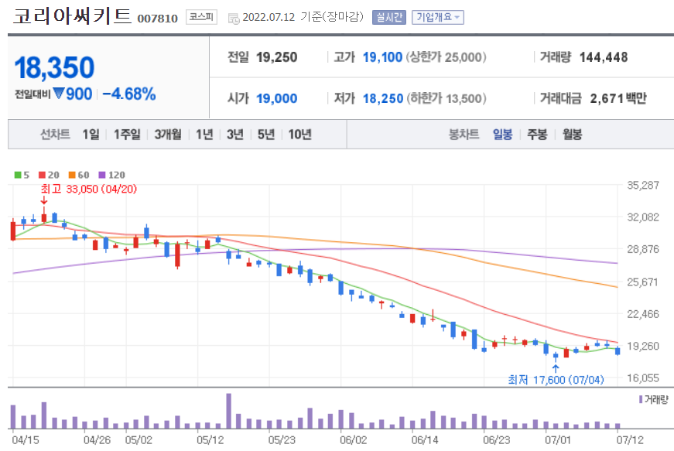Click the 코스피 market badge
The width and height of the screenshot is (674, 451).
click(201, 17)
